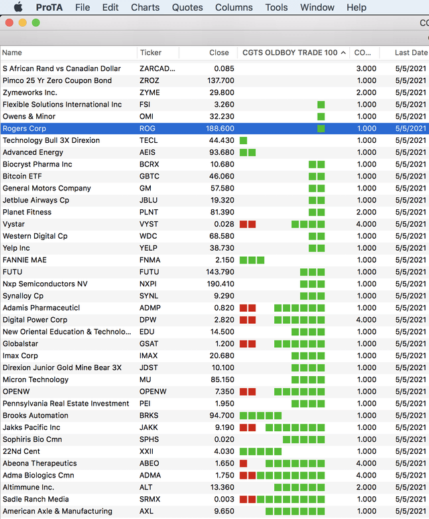Click the CGTS OLDBOY TRADE 100 column header

click(294, 52)
